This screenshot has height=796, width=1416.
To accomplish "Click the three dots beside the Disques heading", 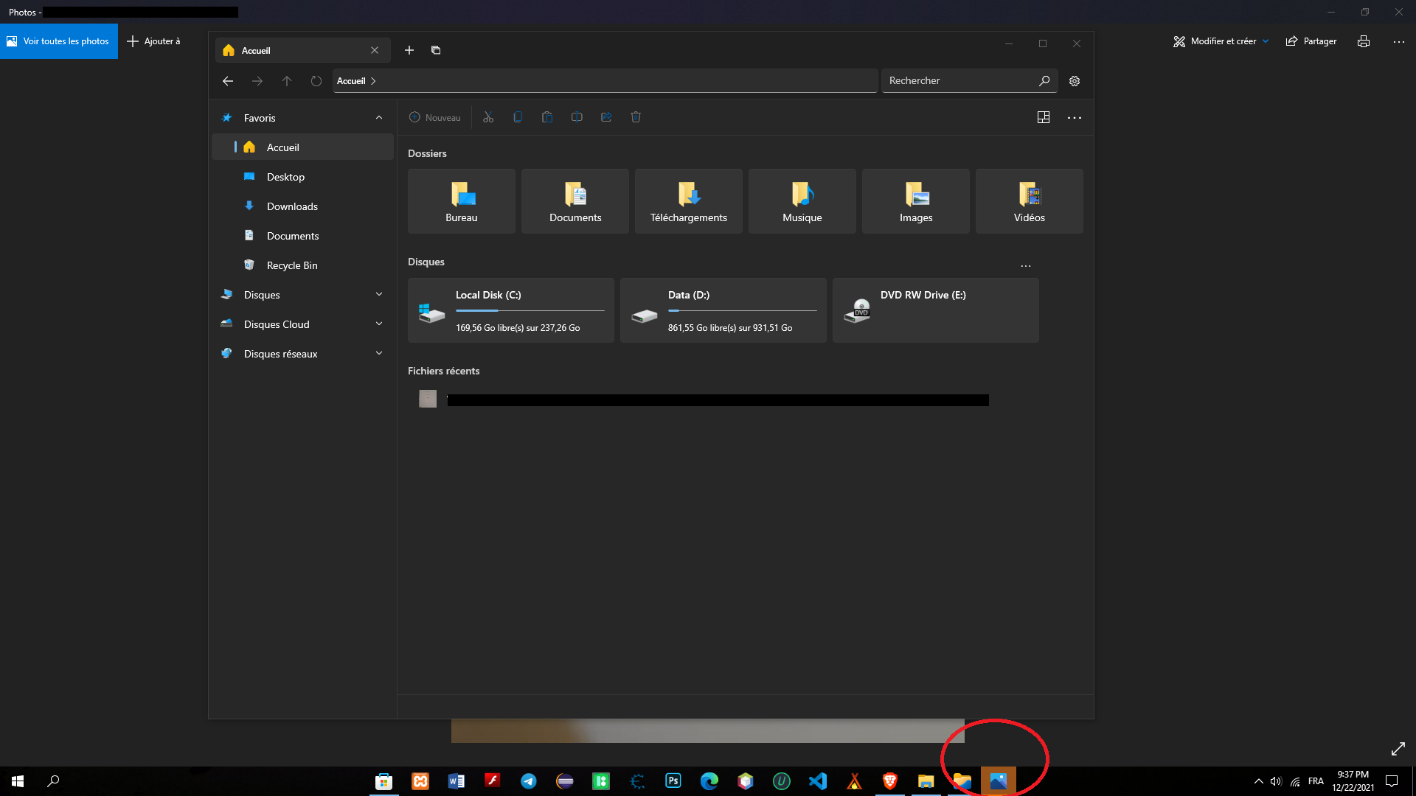I will pos(1026,266).
